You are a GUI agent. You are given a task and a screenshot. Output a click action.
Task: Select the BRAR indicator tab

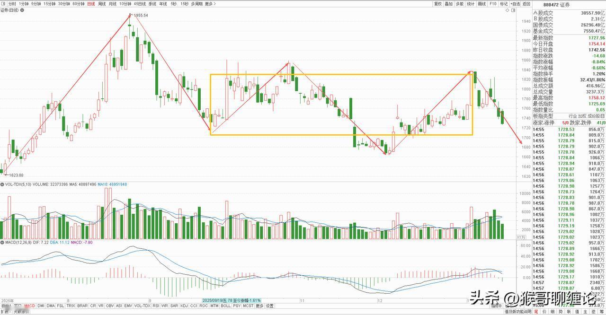point(82,306)
